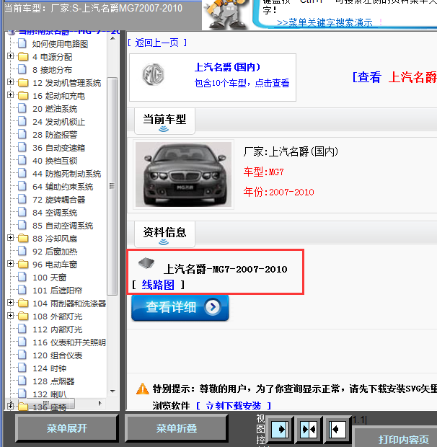Click 立刻下载安装 download link
Image resolution: width=437 pixels, height=447 pixels.
233,405
